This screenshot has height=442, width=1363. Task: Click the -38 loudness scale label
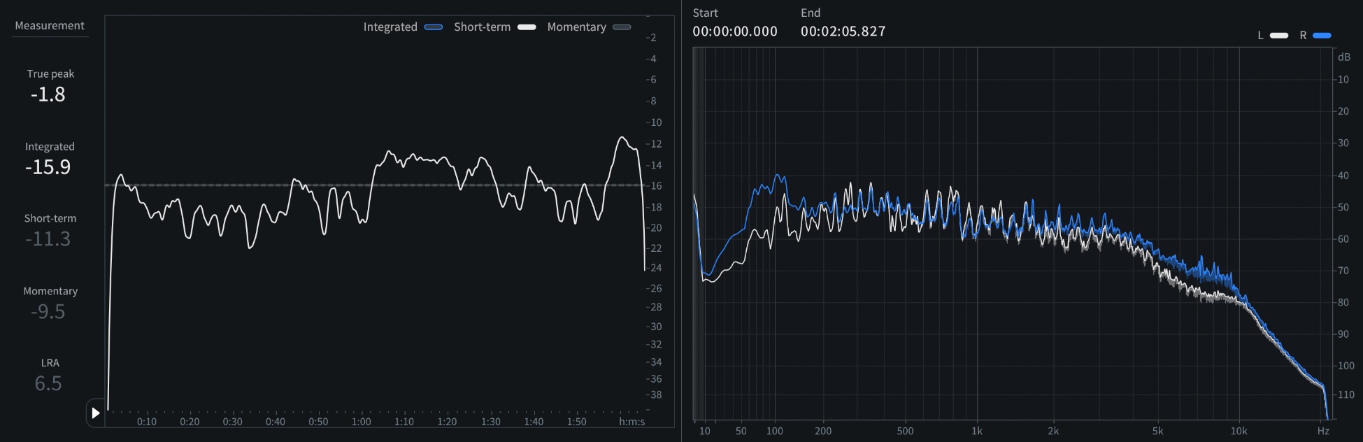click(654, 394)
